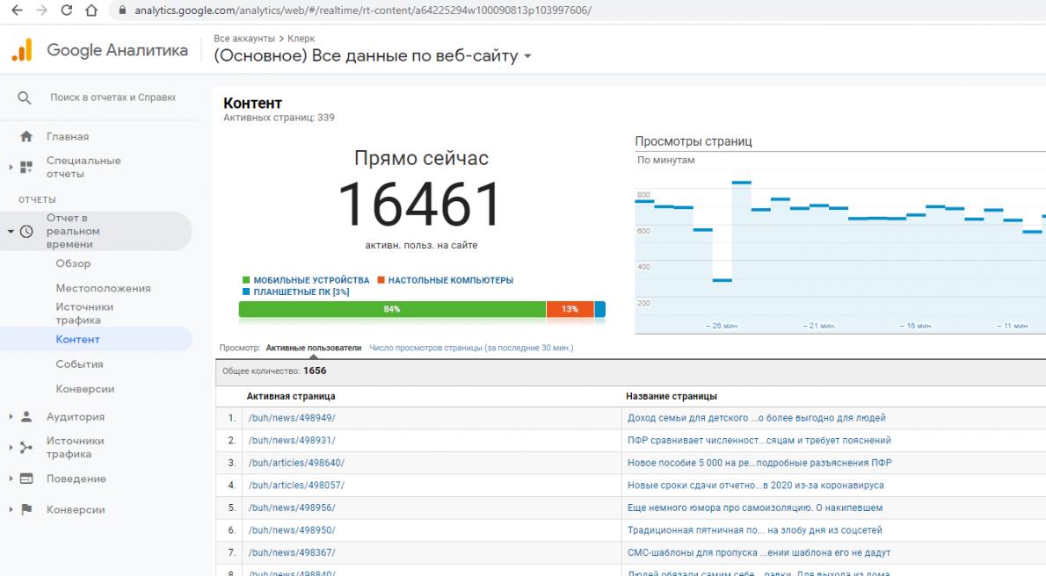Click the lowest bar at −26 мин in chart
1046x576 pixels.
pyautogui.click(x=723, y=280)
